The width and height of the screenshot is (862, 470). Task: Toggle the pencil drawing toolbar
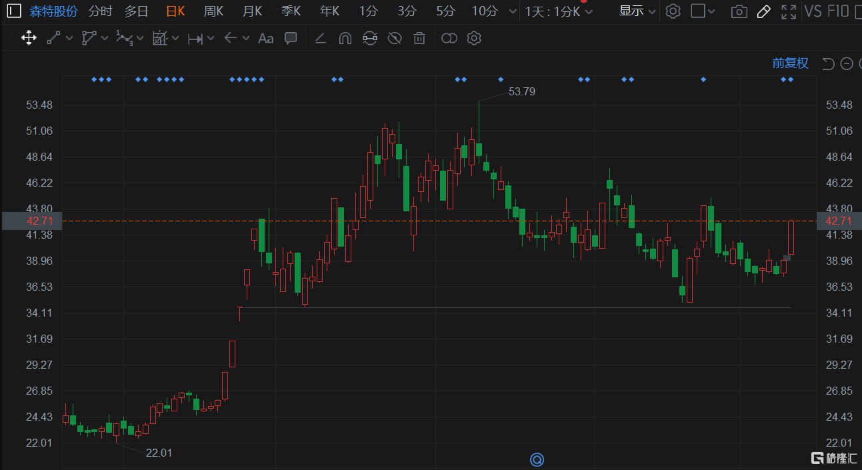coord(764,11)
